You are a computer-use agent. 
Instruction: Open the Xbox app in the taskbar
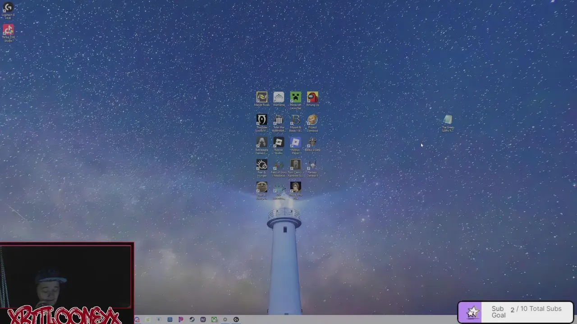coord(214,319)
